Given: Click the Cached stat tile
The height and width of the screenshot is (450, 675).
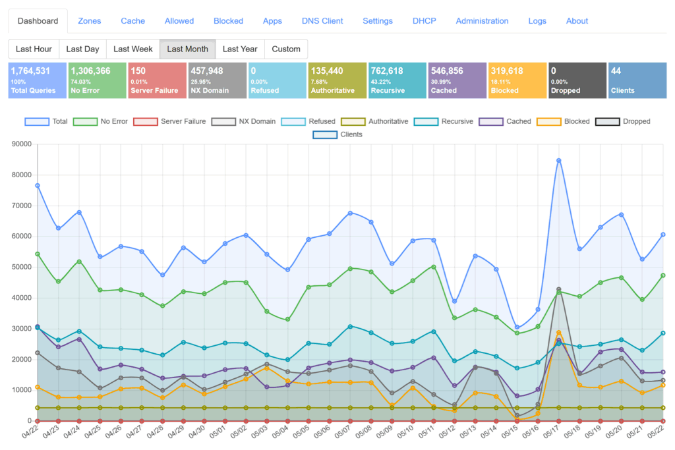Looking at the screenshot, I should tap(457, 80).
